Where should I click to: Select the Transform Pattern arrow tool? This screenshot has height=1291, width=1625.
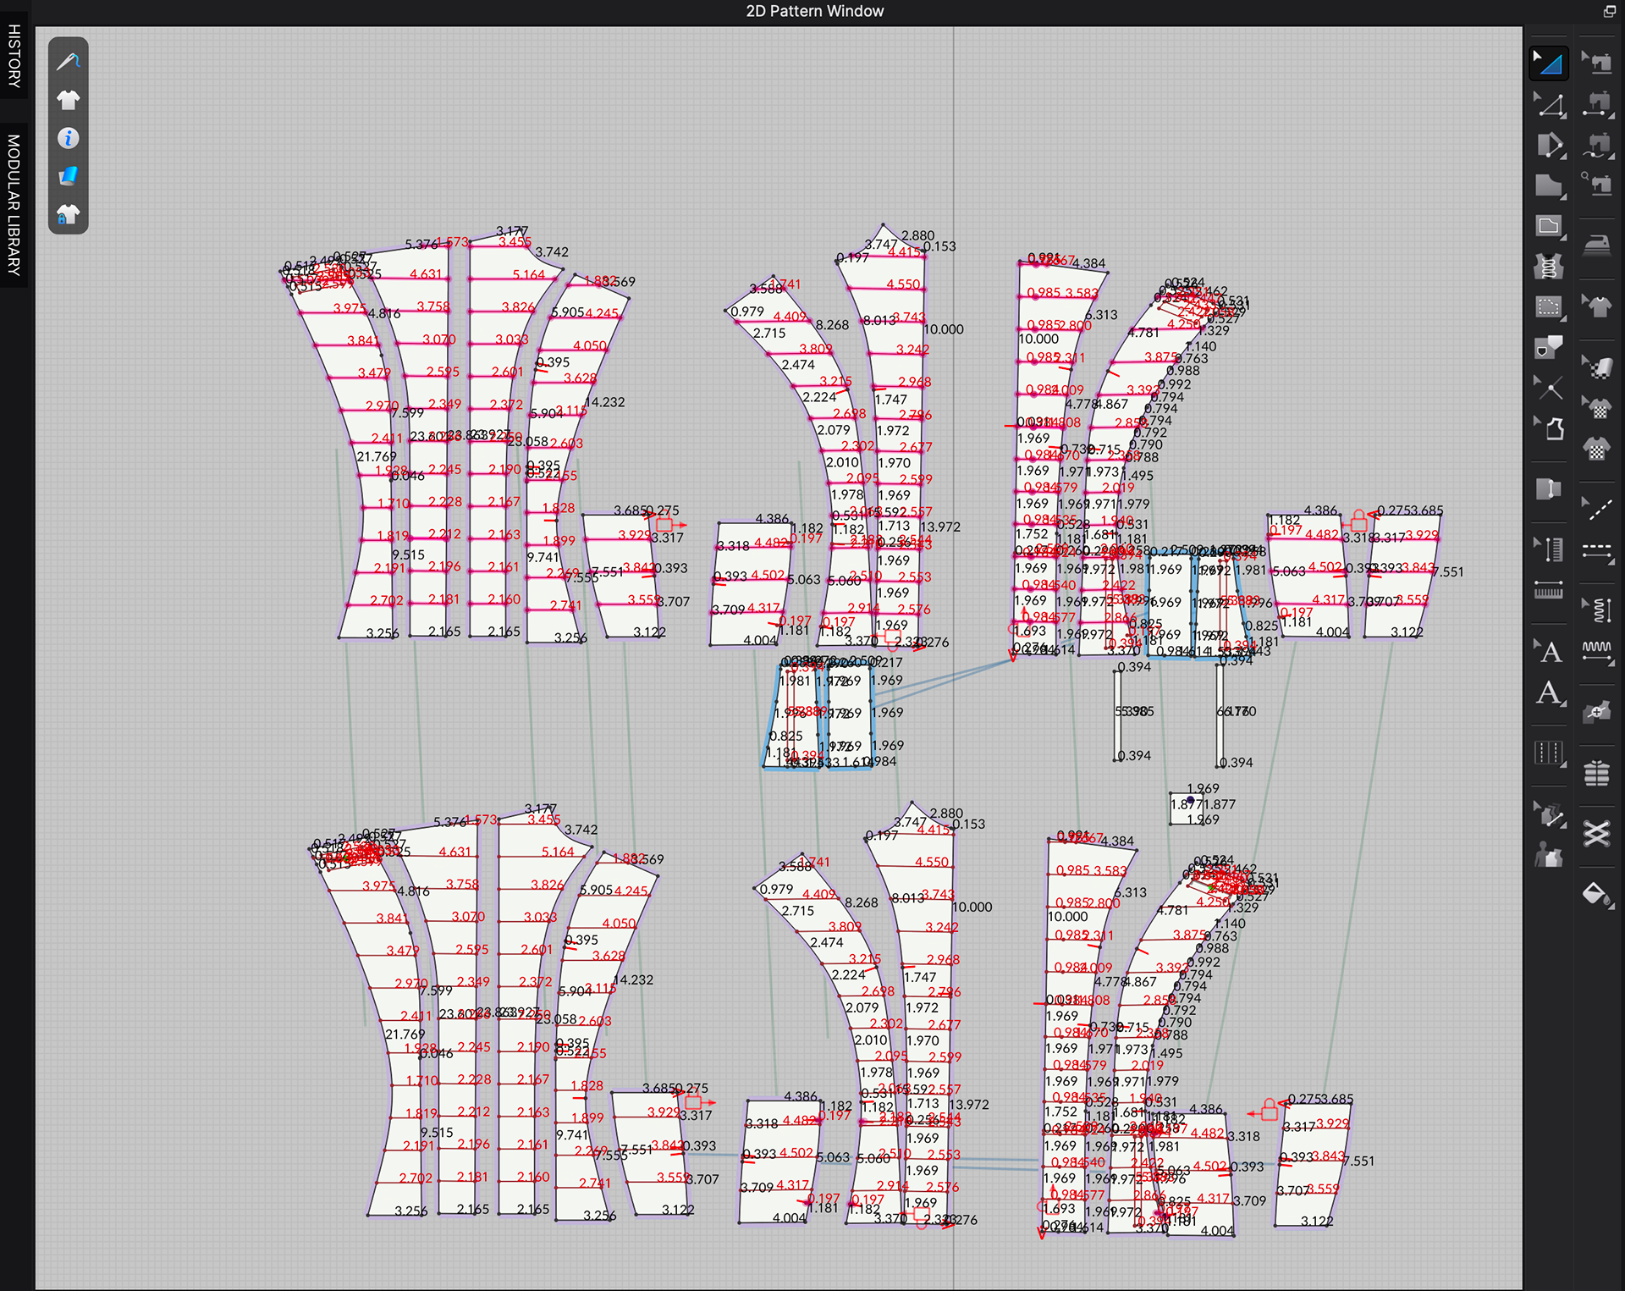1549,63
